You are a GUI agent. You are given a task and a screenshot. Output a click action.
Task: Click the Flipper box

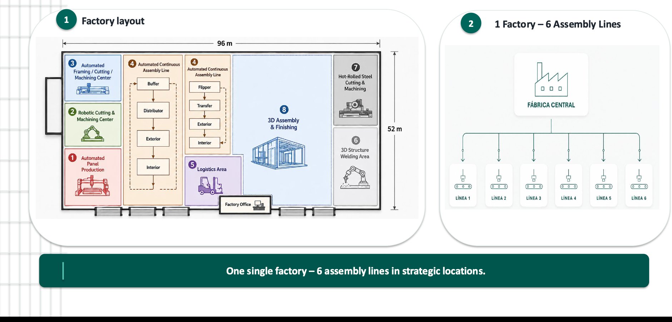coord(204,87)
